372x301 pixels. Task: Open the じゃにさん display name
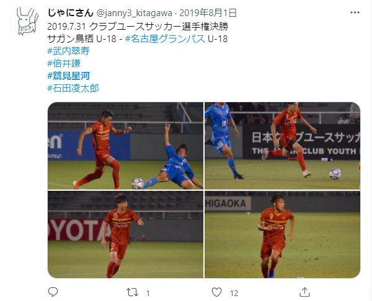point(70,13)
